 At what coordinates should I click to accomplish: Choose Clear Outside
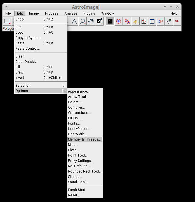41,62
